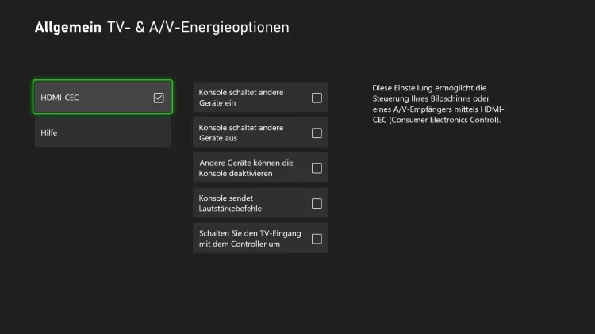The width and height of the screenshot is (595, 334).
Task: Click the "Allgemein" heading text
Action: (x=68, y=27)
